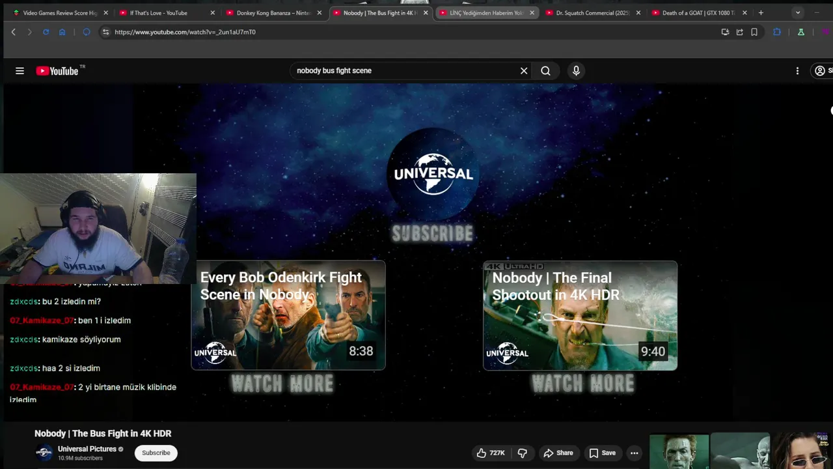833x469 pixels.
Task: Open YouTube settings three-dot menu
Action: click(797, 71)
